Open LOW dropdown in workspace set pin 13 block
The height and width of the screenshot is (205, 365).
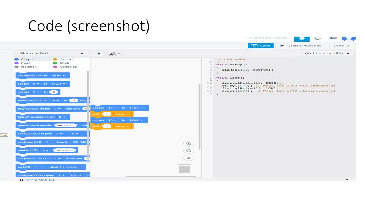coord(137,120)
